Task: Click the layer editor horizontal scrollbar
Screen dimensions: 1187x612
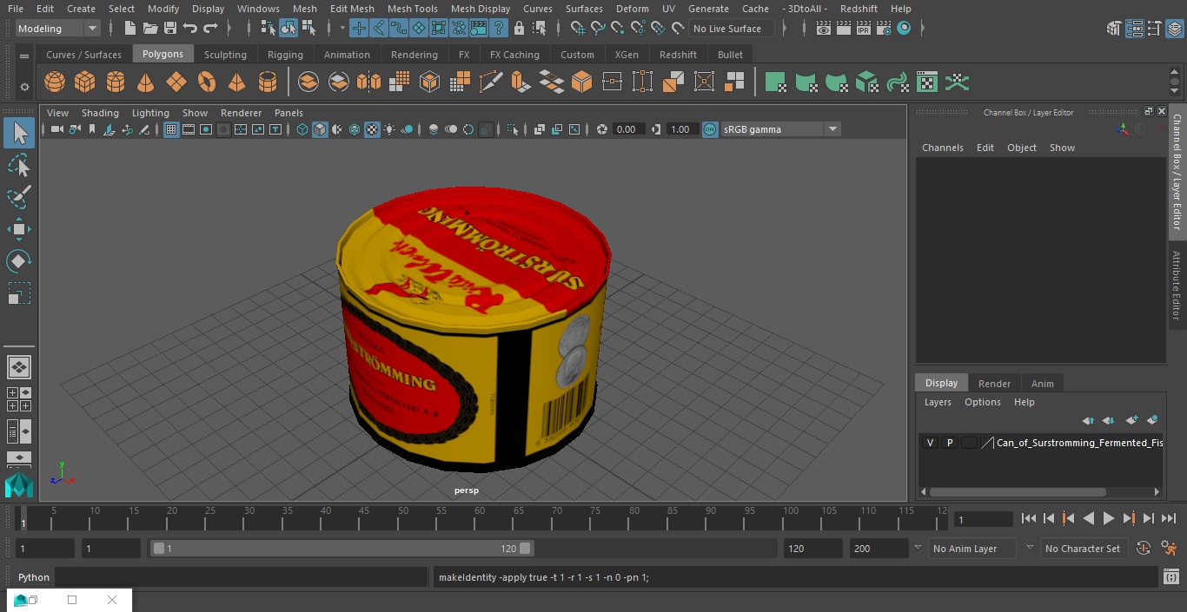Action: coord(1018,491)
